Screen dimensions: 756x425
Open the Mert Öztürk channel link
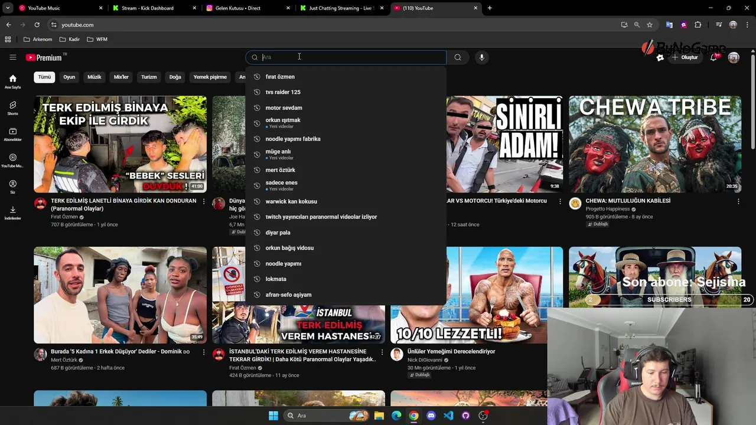click(x=64, y=360)
